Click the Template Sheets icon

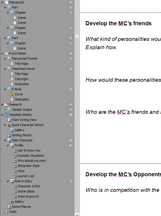point(6,115)
